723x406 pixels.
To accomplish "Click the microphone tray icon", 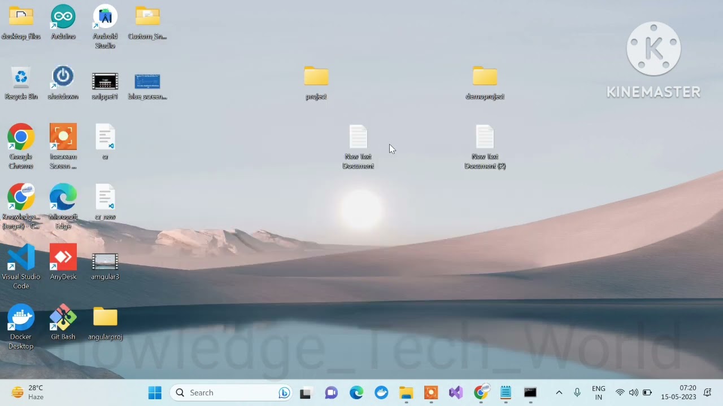I will pyautogui.click(x=577, y=392).
